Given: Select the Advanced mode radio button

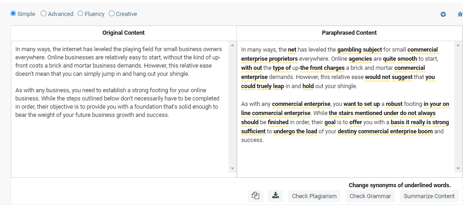Looking at the screenshot, I should pos(43,14).
